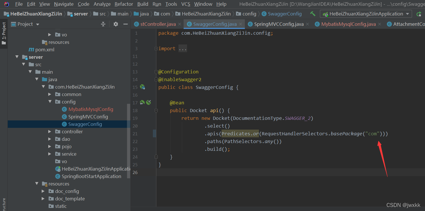Screen dimensions: 425x211
Task: Hide the Project panel with minus icon
Action: [x=125, y=24]
